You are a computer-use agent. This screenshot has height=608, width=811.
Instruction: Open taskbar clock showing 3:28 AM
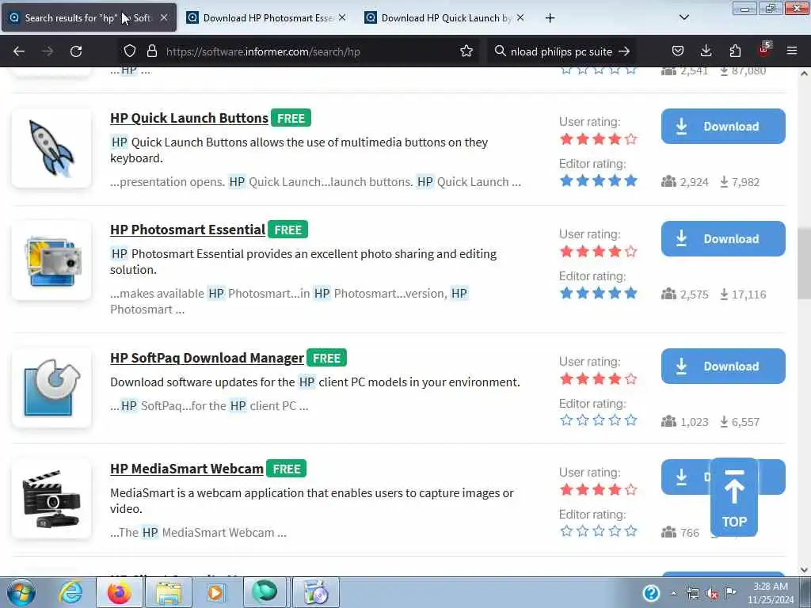coord(771,593)
